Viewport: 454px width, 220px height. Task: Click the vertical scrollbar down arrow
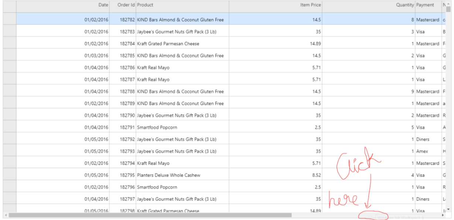(448, 209)
